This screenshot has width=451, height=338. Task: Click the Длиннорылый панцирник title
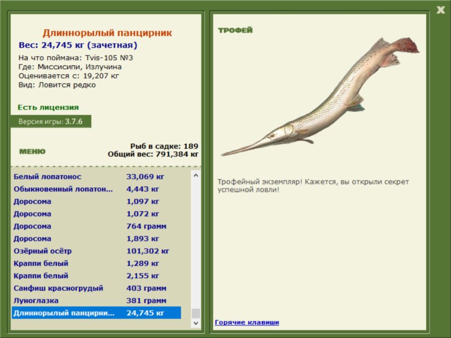click(107, 33)
